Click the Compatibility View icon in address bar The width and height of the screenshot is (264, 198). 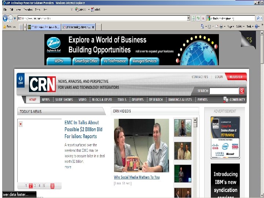[x=193, y=18]
